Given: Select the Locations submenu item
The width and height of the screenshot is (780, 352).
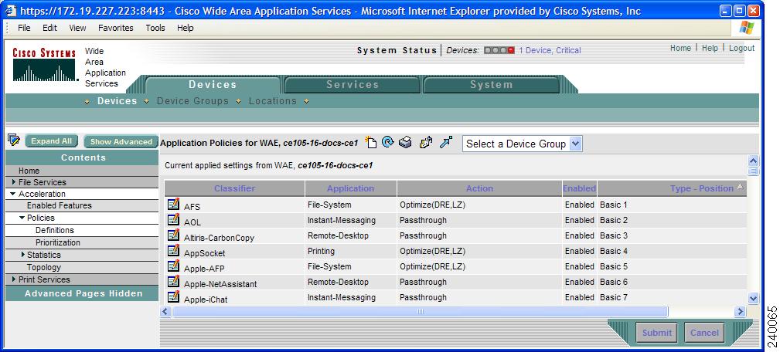Looking at the screenshot, I should 273,101.
